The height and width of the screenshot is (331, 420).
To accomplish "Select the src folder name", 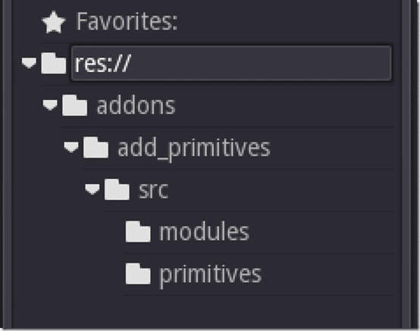I will 153,190.
